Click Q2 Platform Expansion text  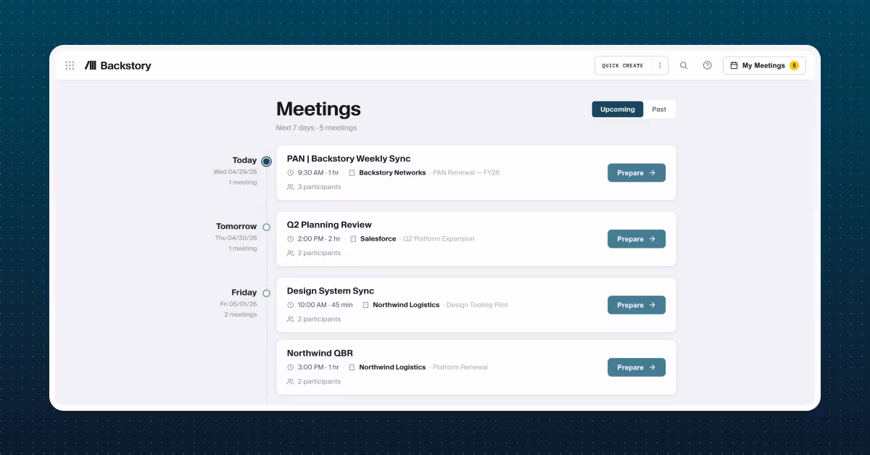point(439,239)
